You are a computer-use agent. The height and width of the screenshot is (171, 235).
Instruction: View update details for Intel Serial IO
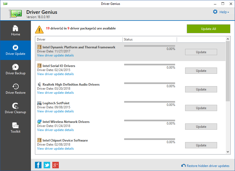tap(56, 74)
